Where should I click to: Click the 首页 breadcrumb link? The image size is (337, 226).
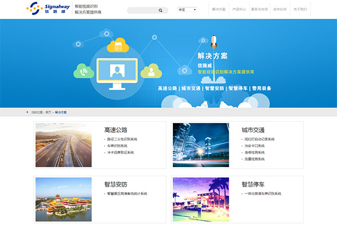click(49, 112)
